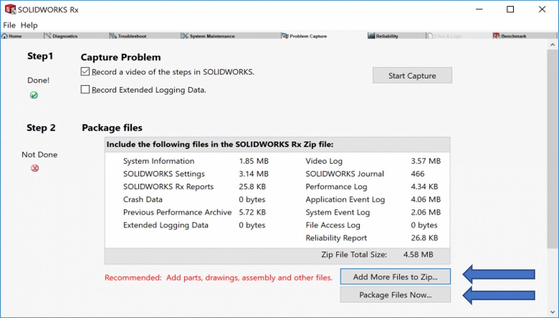Open Benchmark using its tab icon
The height and width of the screenshot is (318, 559).
pyautogui.click(x=496, y=36)
